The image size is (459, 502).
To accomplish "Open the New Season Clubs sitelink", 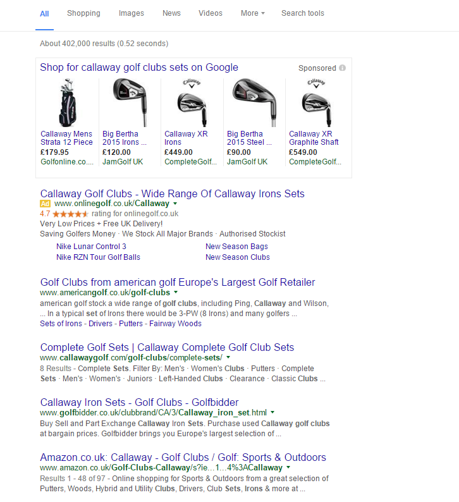I will click(x=238, y=257).
